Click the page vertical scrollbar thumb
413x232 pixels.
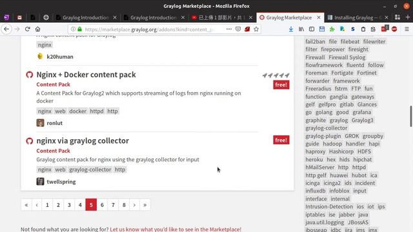[411, 116]
